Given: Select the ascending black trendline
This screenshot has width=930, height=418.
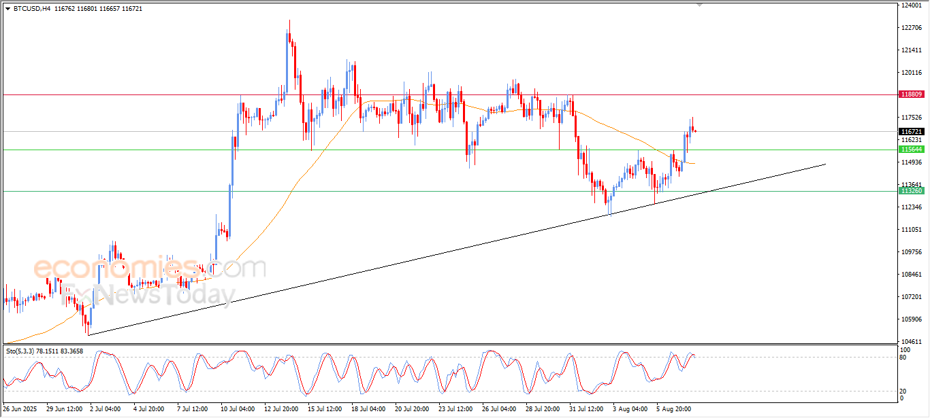Looking at the screenshot, I should [x=456, y=249].
